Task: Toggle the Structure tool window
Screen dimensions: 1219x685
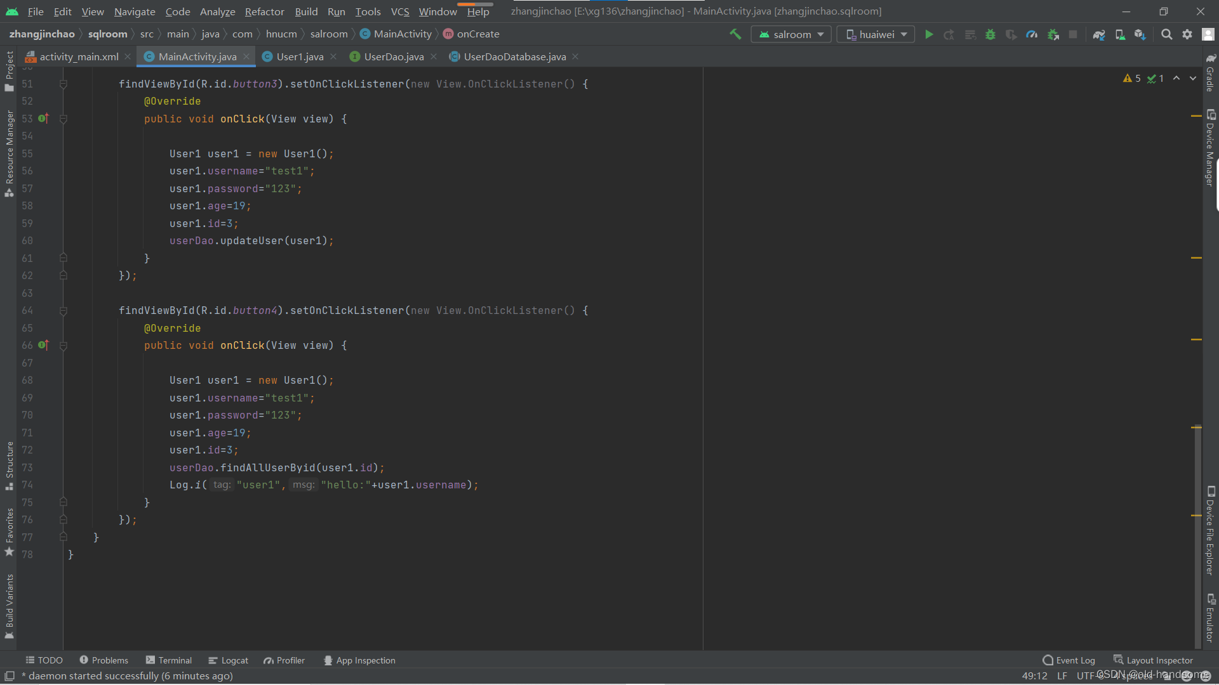Action: click(x=10, y=465)
